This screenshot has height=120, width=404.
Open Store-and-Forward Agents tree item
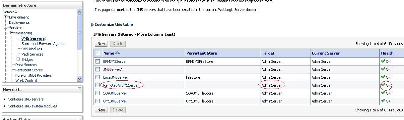[43, 44]
